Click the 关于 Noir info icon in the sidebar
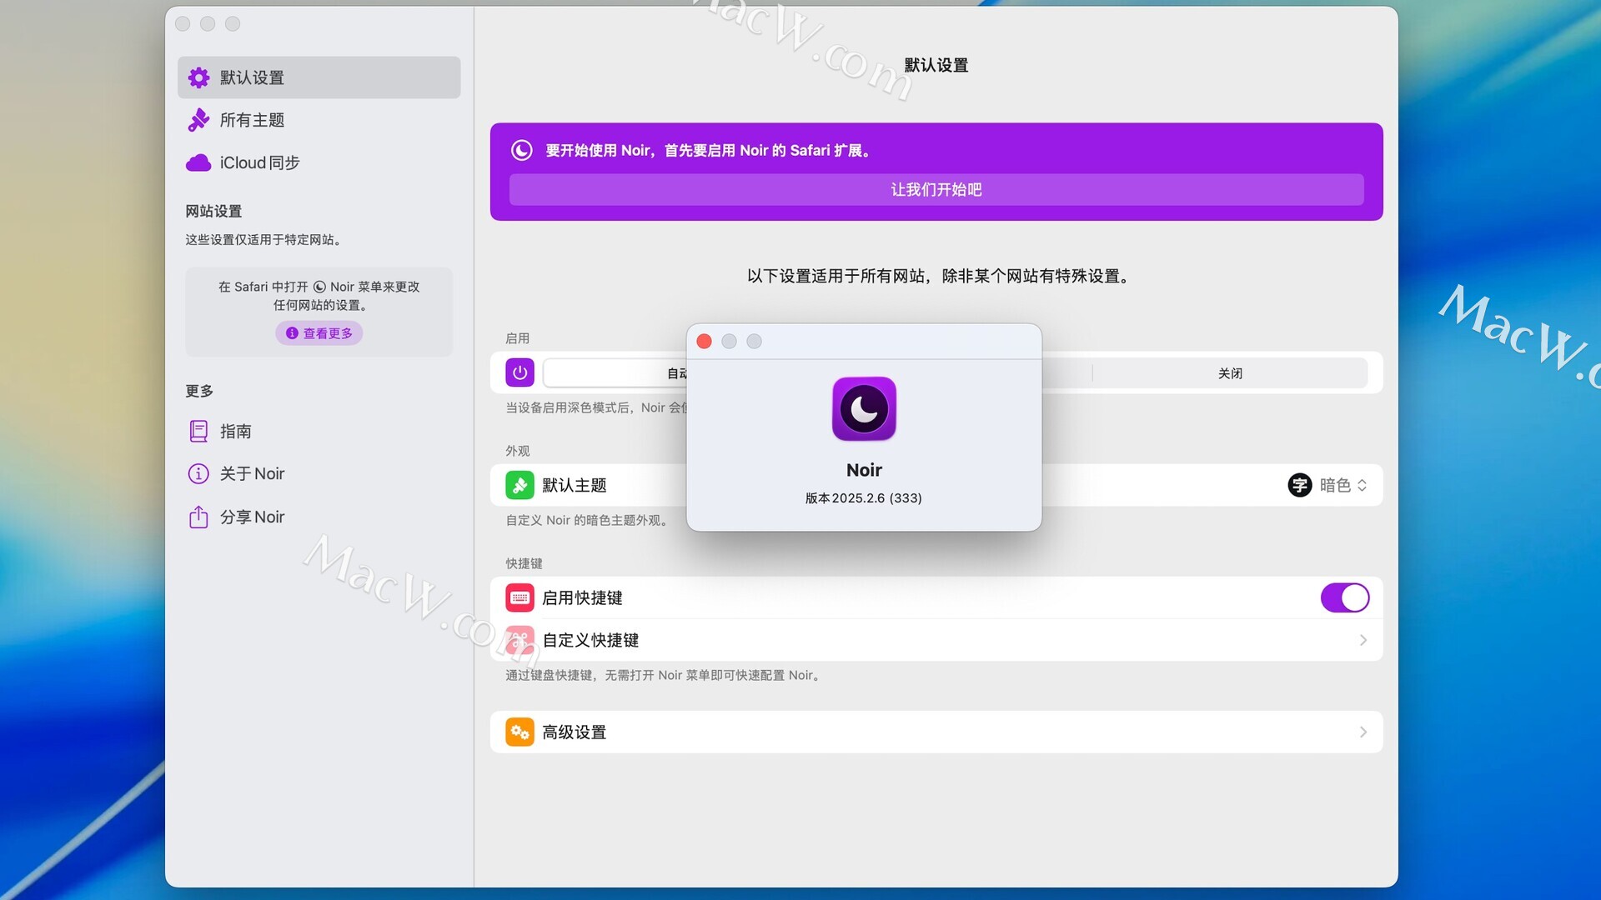 (198, 473)
